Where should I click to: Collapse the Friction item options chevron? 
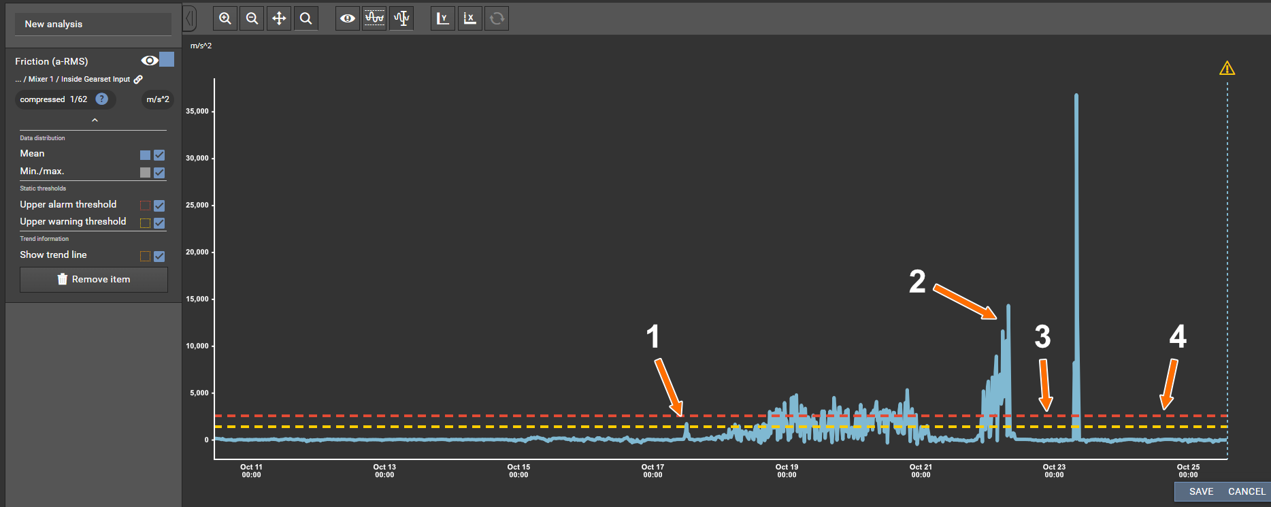pyautogui.click(x=95, y=120)
